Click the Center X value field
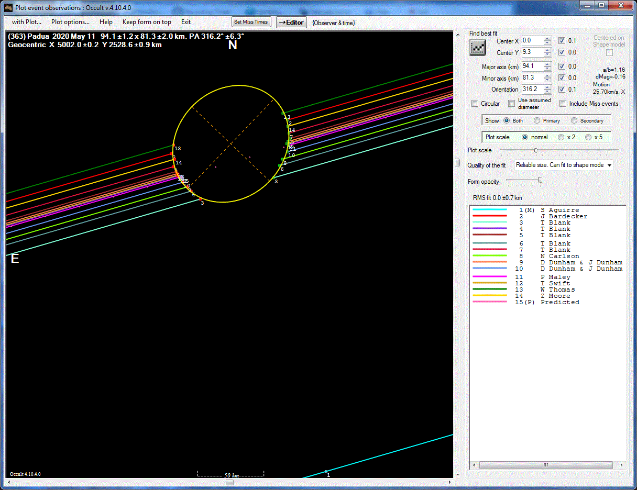The image size is (637, 490). click(x=532, y=41)
